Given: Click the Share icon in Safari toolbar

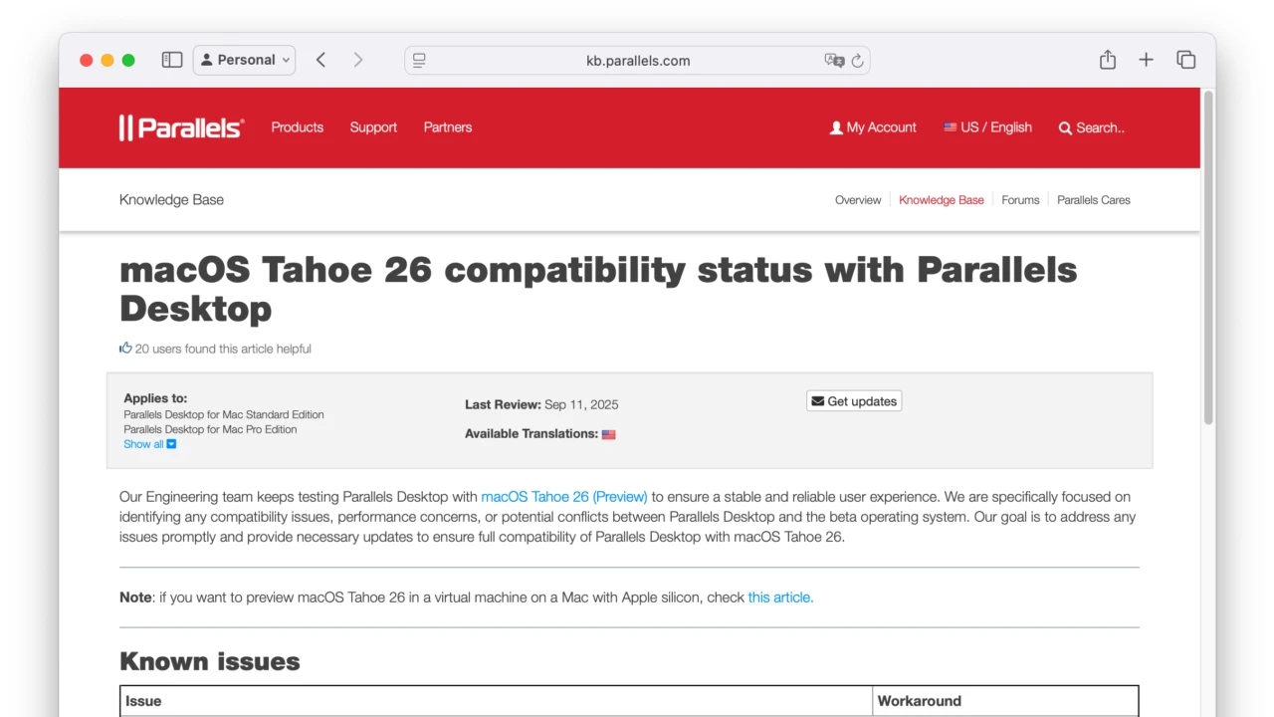Looking at the screenshot, I should click(1107, 60).
